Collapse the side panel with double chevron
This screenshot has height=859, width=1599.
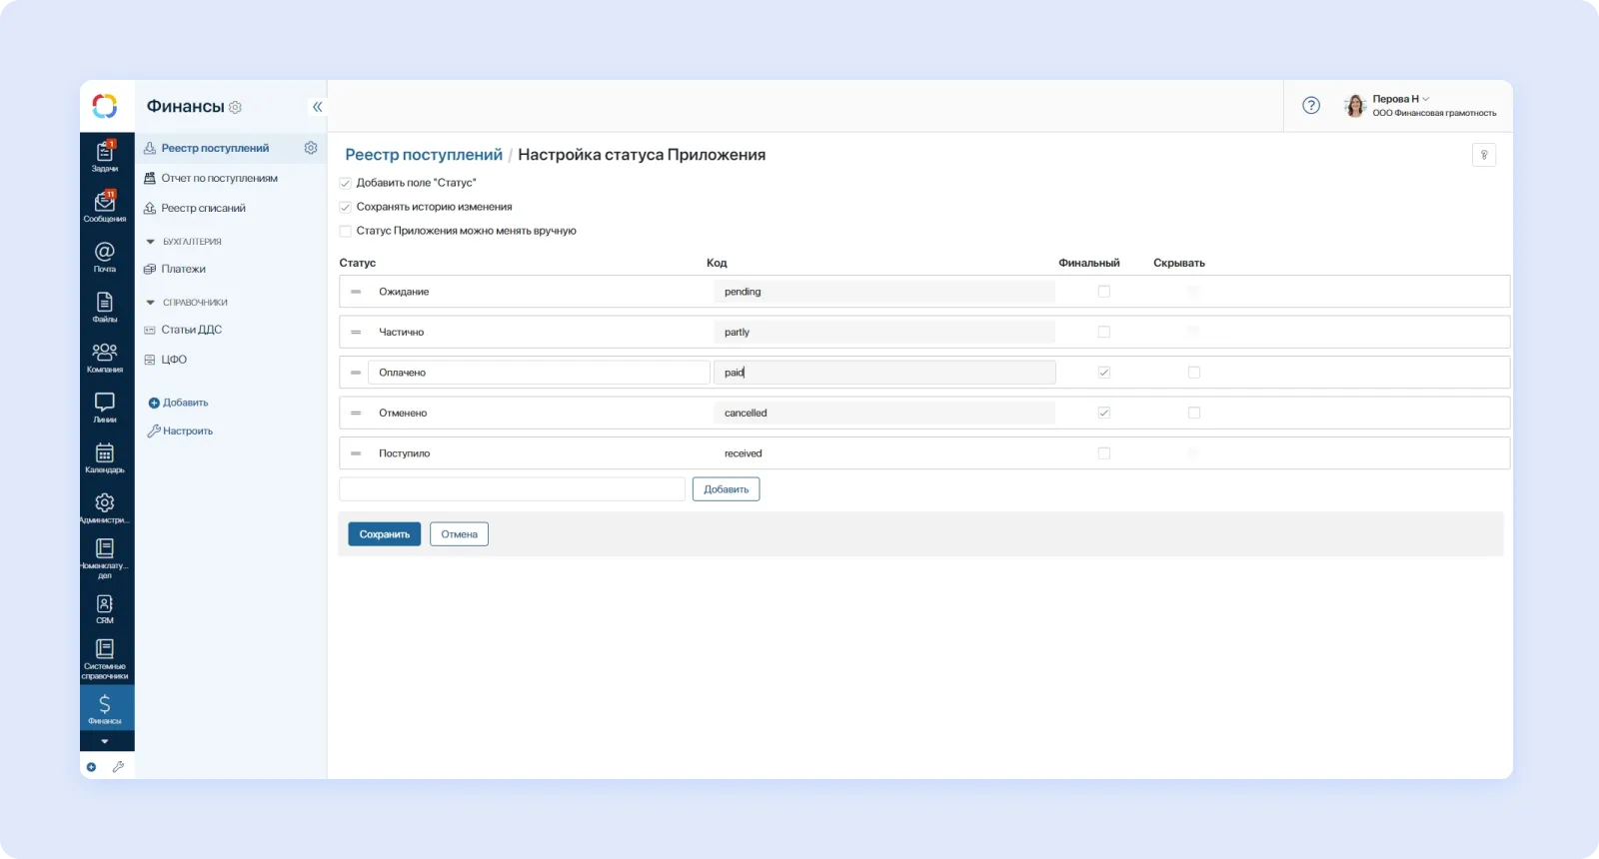click(317, 107)
